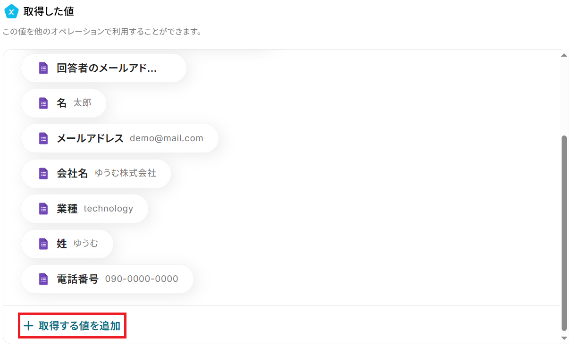572x347 pixels.
Task: Click the form icon beside メールアドレス
Action: click(43, 138)
